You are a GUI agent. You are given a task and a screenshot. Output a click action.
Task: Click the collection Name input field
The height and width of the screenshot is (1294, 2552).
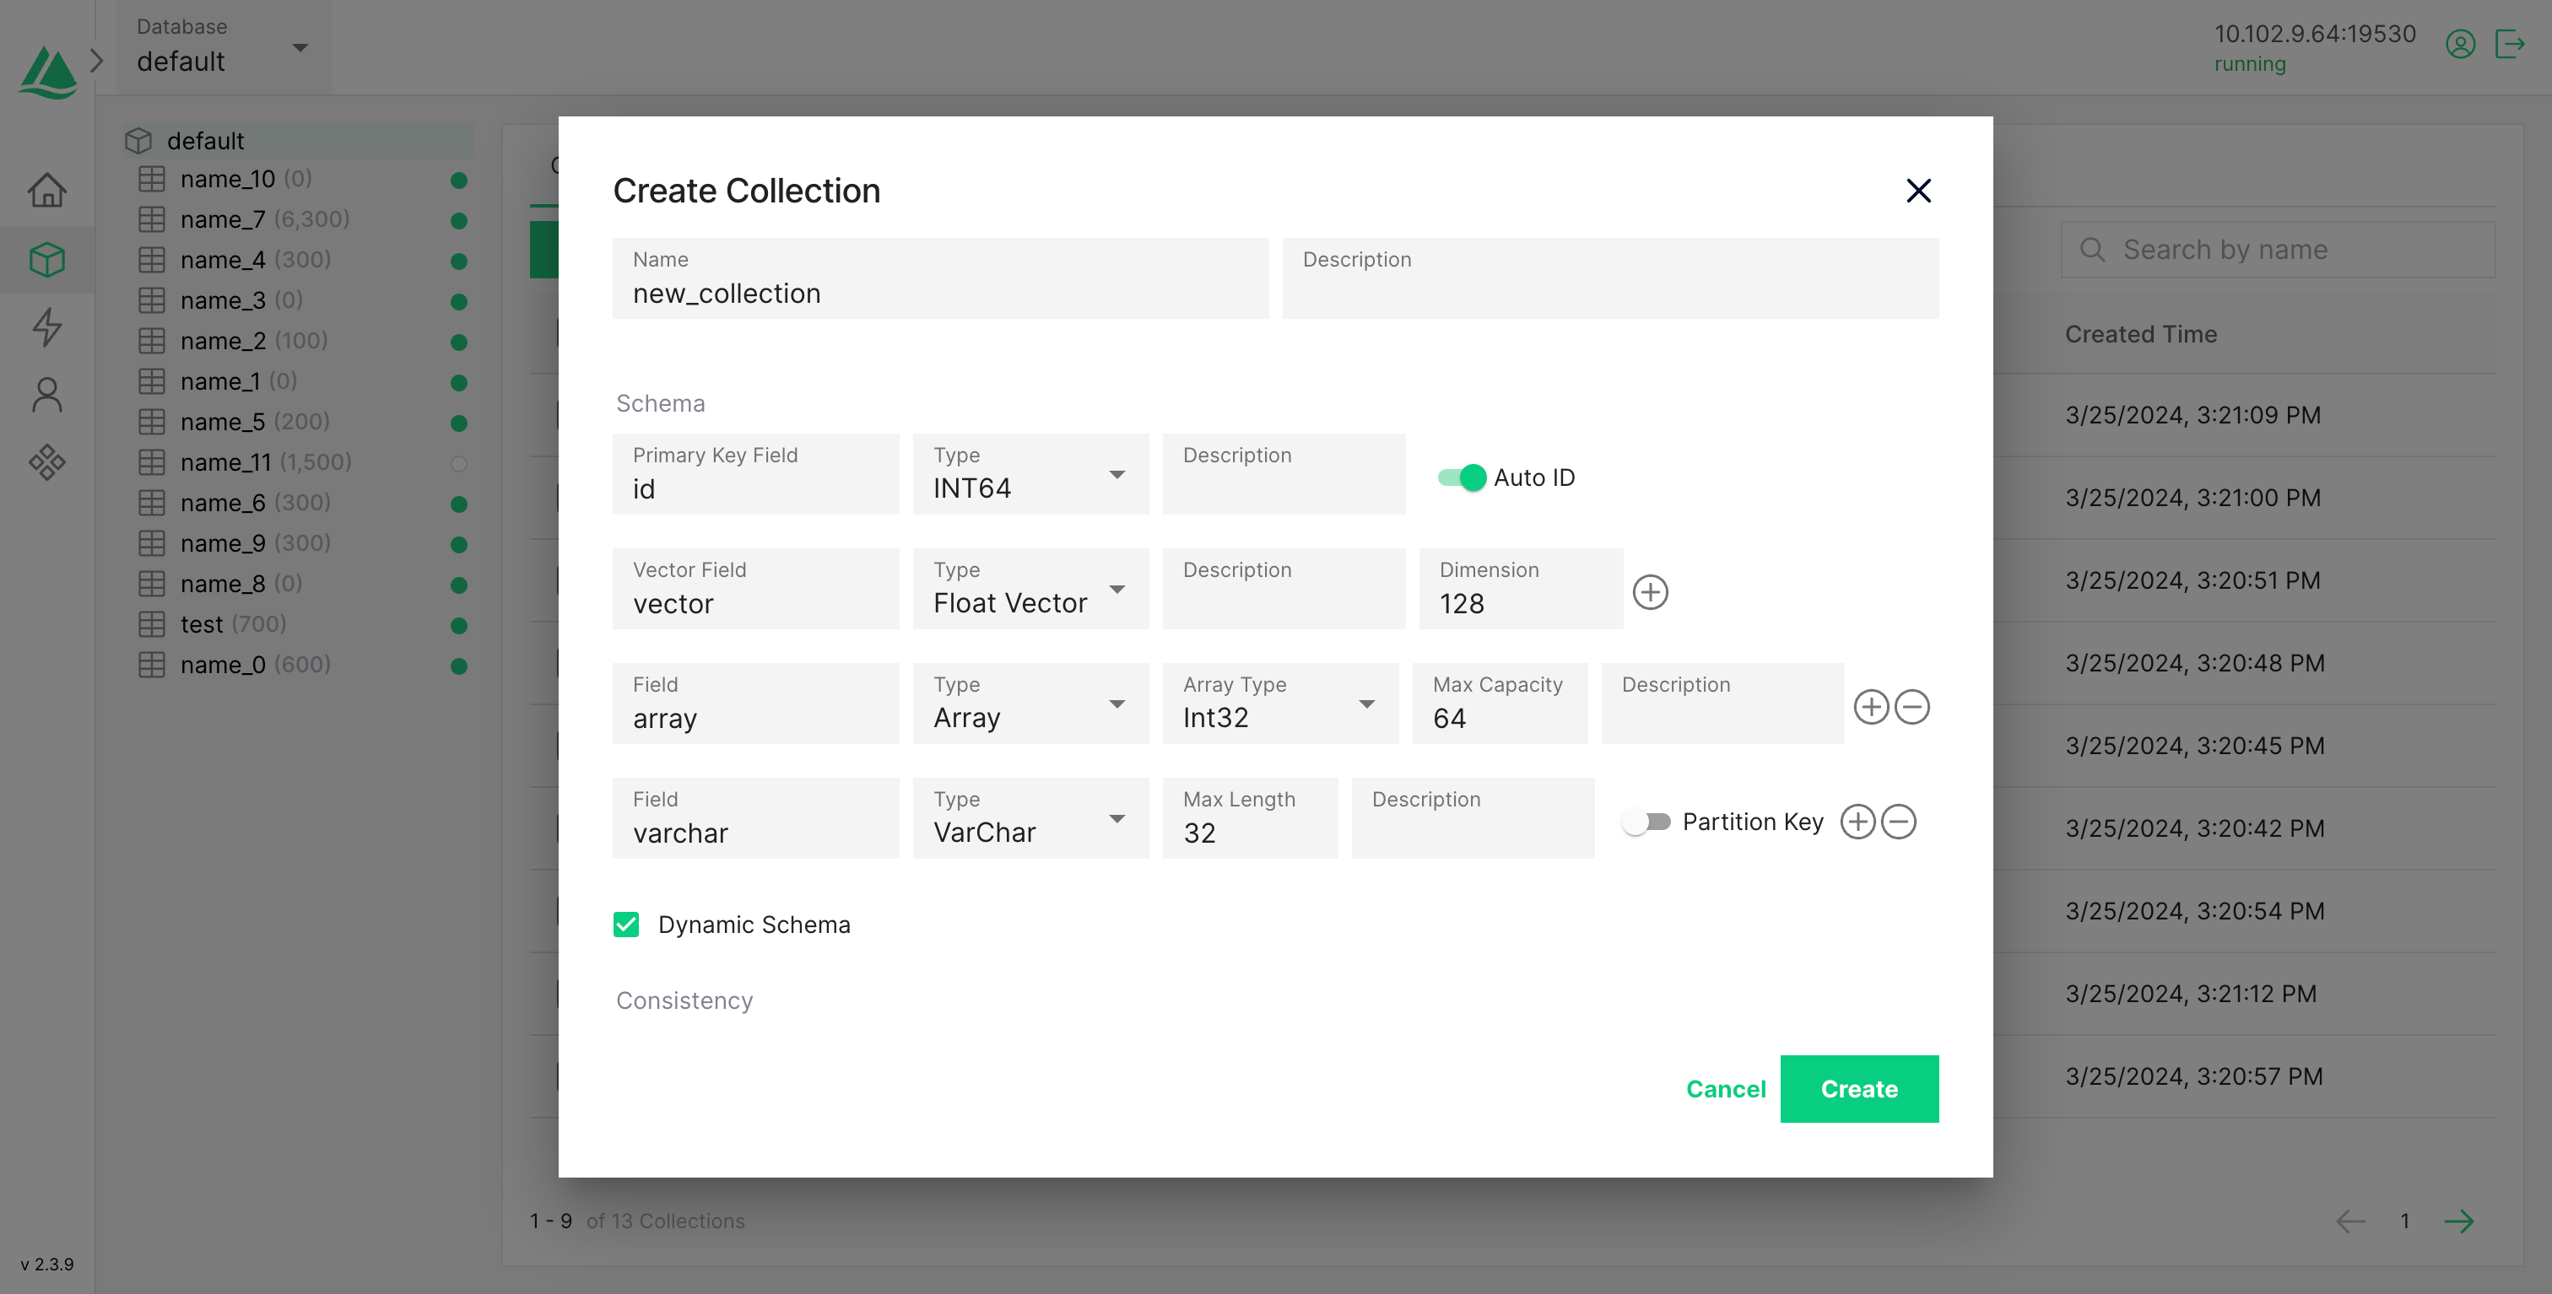pyautogui.click(x=939, y=292)
